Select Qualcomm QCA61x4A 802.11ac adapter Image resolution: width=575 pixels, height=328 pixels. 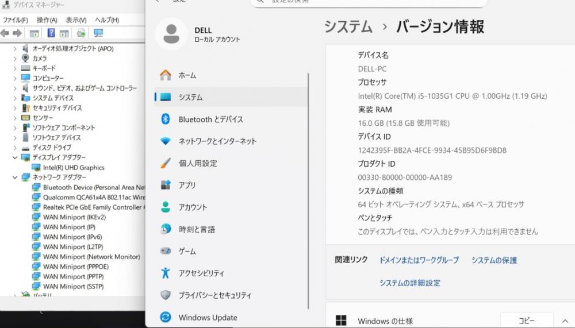coord(94,197)
